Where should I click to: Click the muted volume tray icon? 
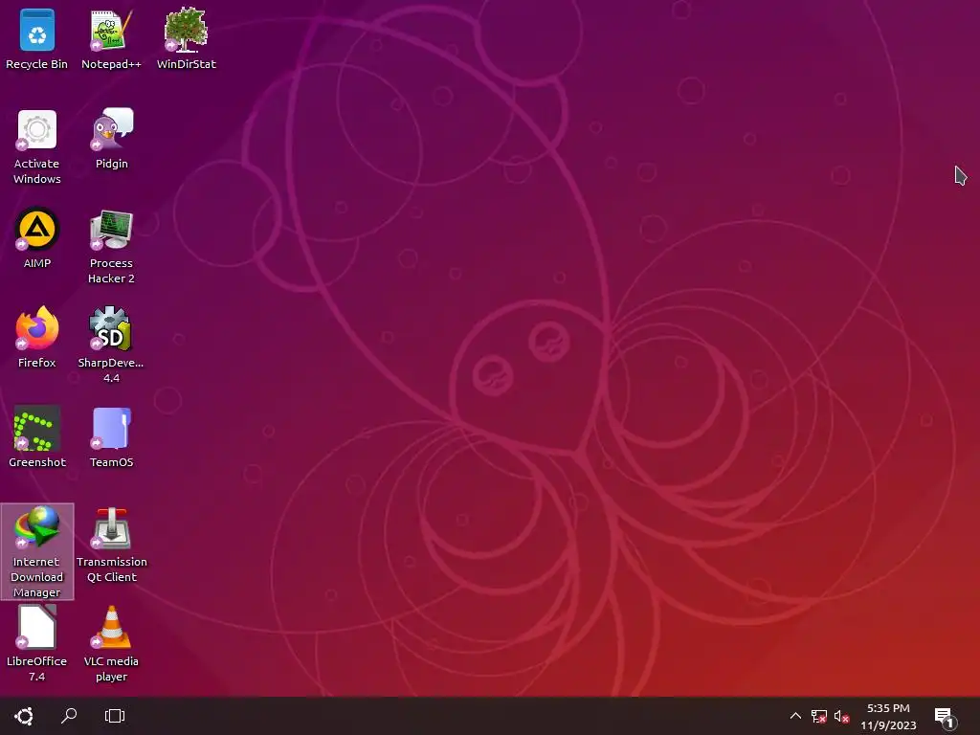click(842, 716)
